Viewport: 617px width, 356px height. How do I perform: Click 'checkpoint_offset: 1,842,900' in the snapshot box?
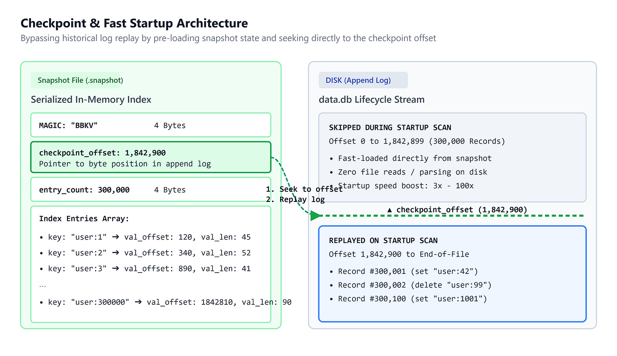103,153
